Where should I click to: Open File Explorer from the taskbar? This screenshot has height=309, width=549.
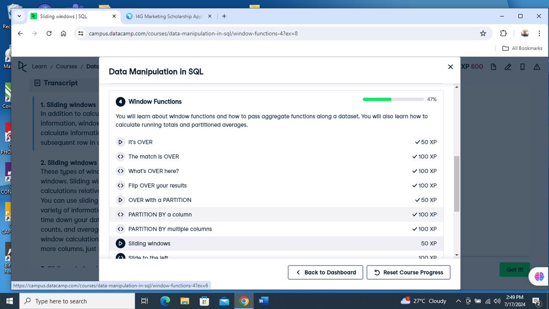click(185, 301)
